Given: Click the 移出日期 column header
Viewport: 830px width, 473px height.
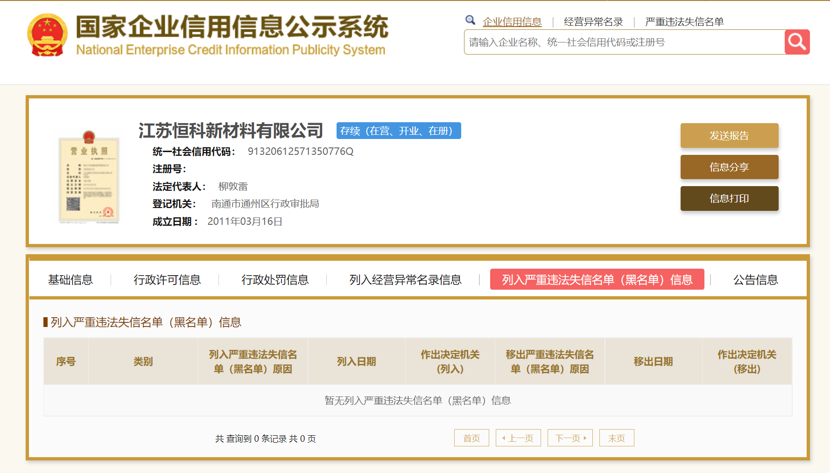Looking at the screenshot, I should click(654, 362).
